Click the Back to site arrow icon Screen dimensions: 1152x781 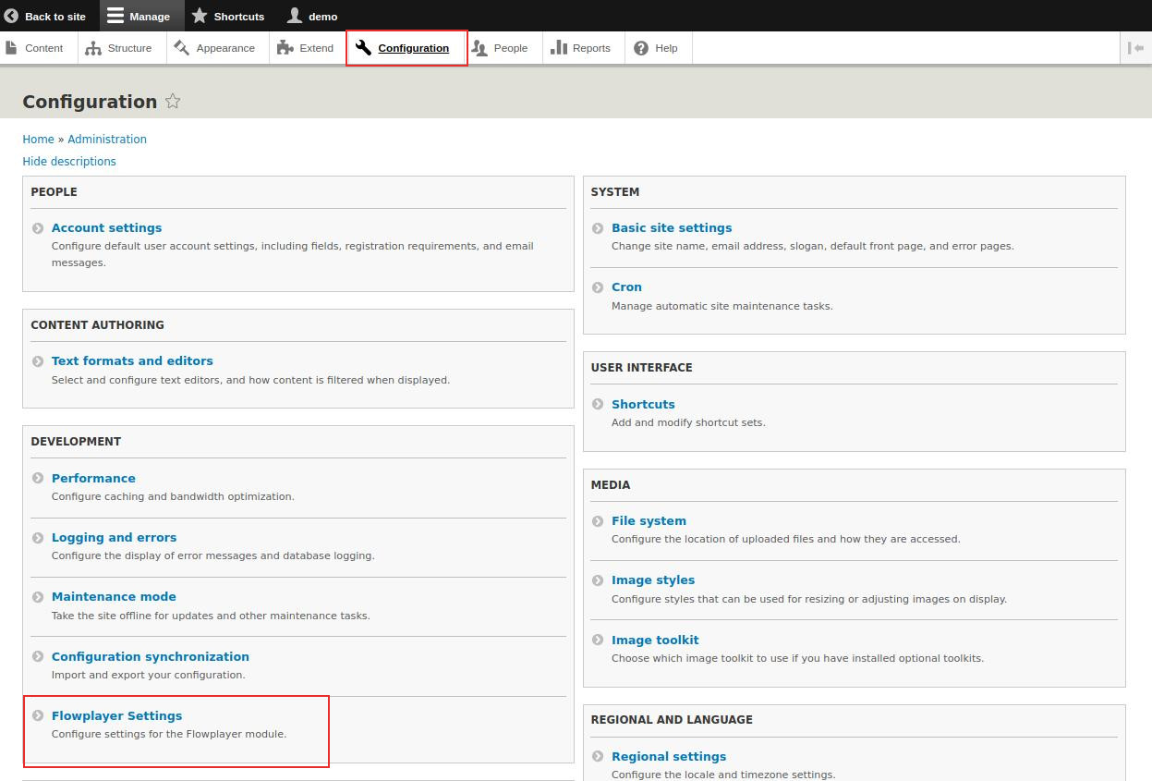tap(12, 15)
